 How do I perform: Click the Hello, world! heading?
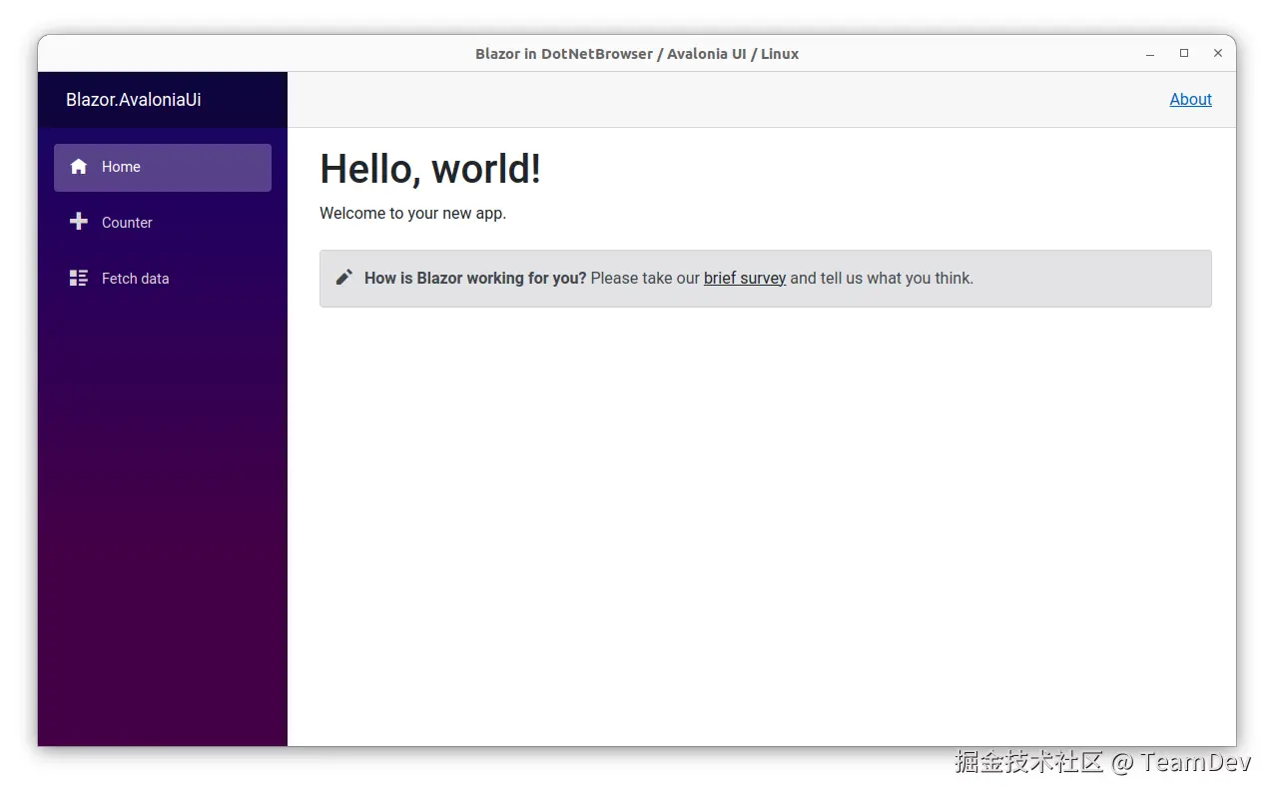pyautogui.click(x=430, y=168)
